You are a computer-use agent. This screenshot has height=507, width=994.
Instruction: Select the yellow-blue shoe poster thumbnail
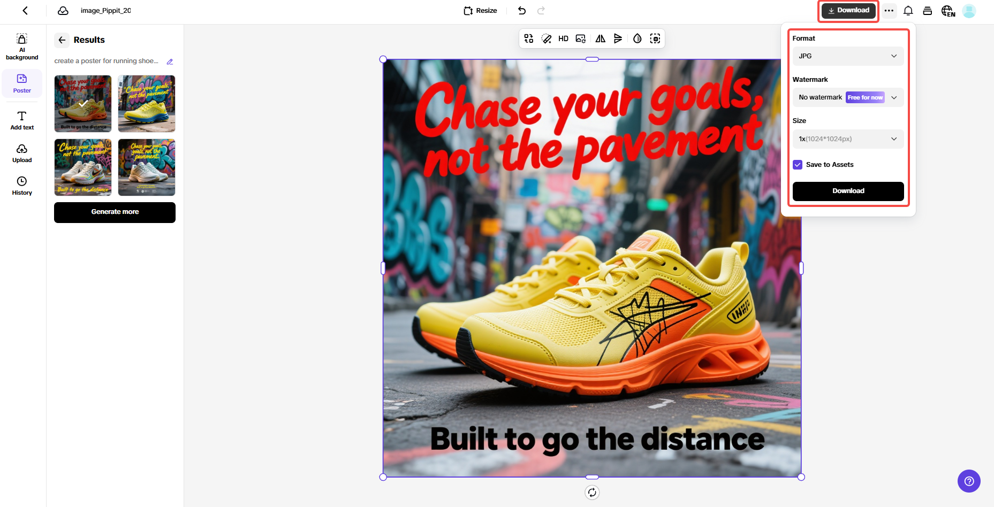[147, 104]
